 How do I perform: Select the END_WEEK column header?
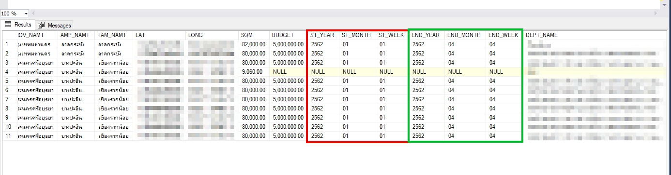(x=503, y=35)
